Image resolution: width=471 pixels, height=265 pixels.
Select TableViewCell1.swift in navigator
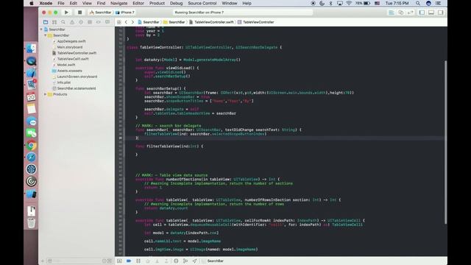[73, 59]
